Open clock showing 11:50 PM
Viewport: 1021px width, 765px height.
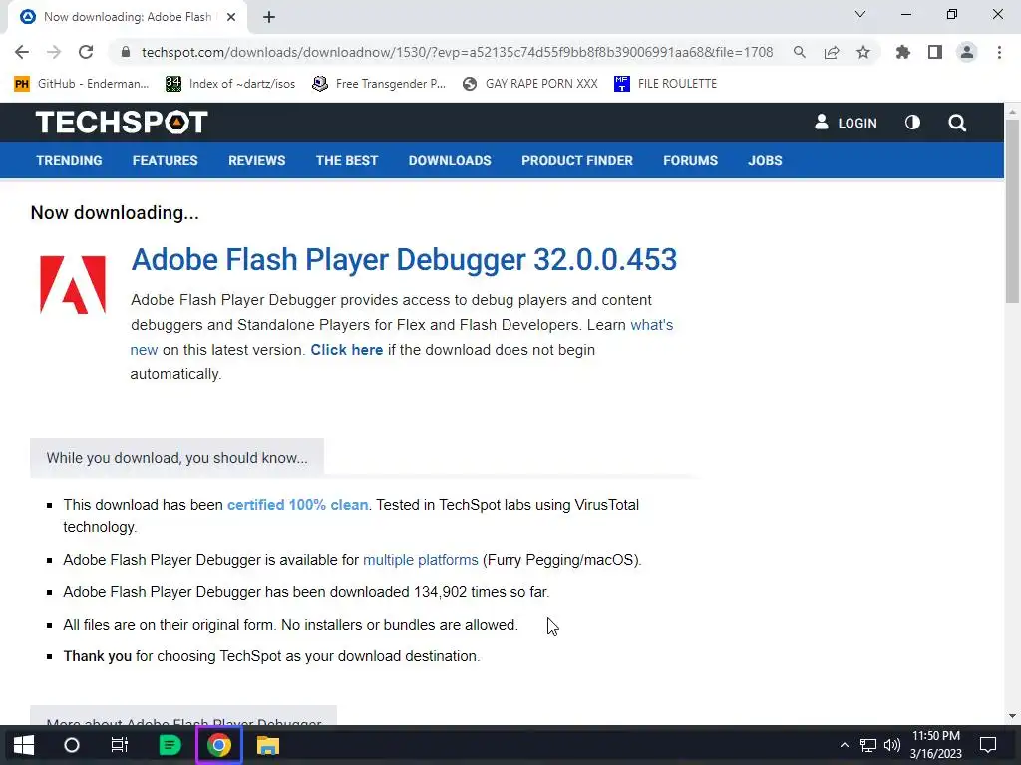click(x=935, y=745)
